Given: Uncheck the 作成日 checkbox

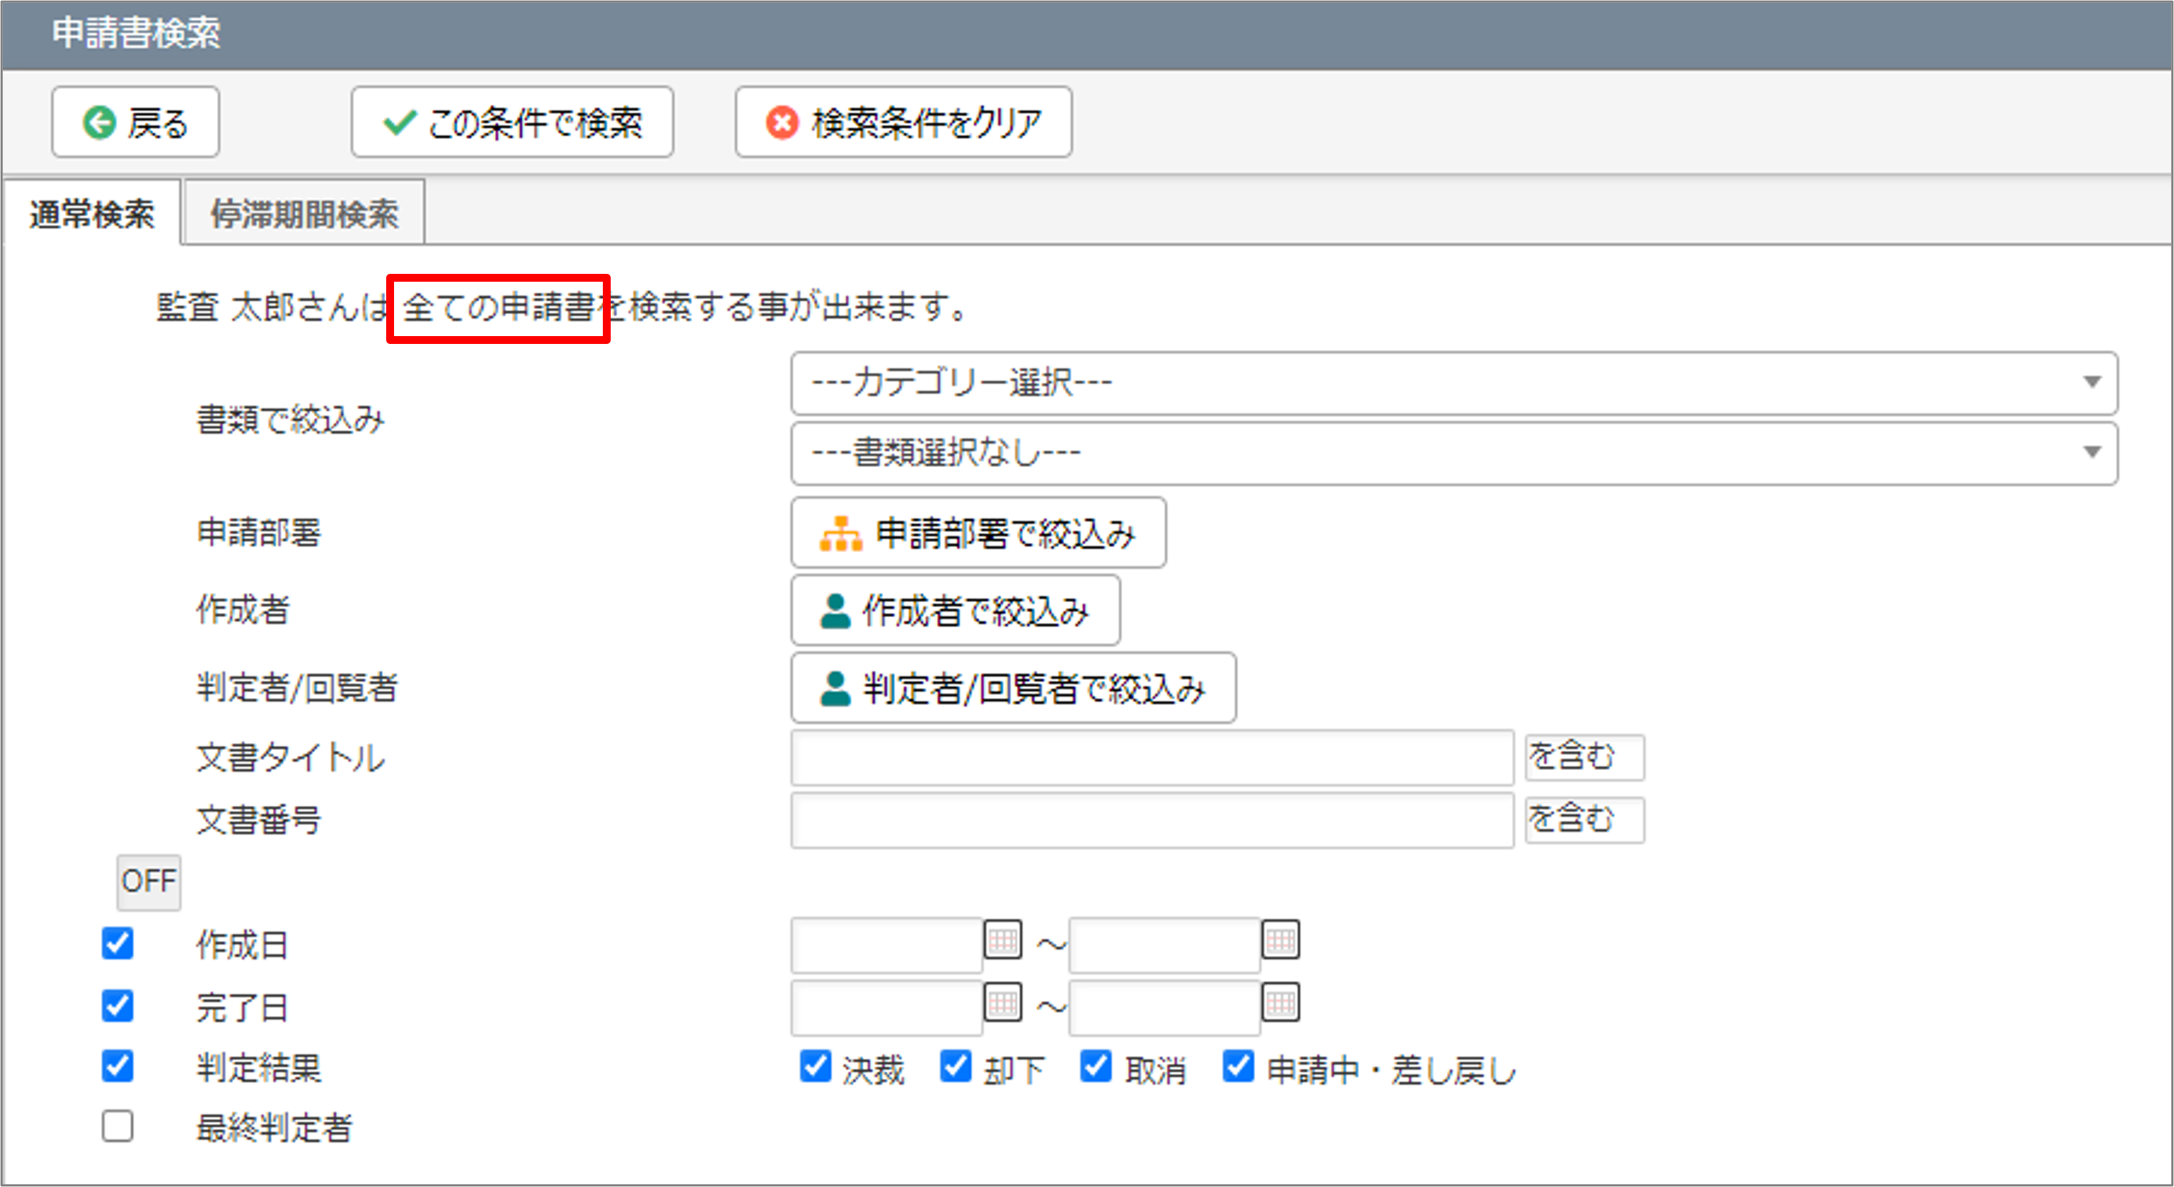Looking at the screenshot, I should point(117,943).
